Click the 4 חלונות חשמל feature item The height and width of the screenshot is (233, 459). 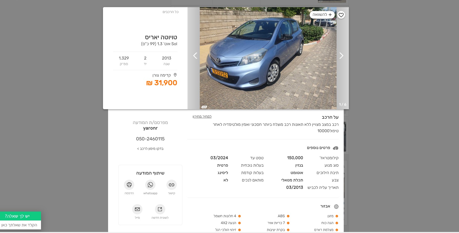coord(227,216)
